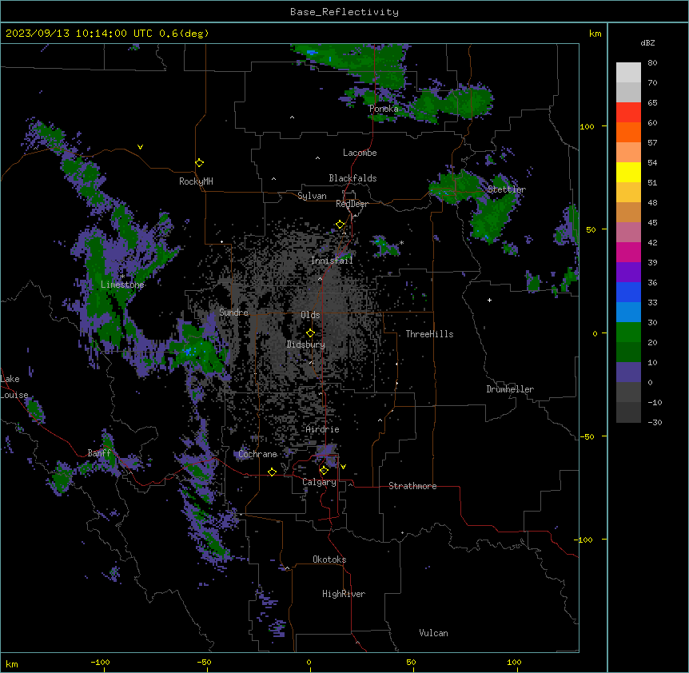Click the Lake Louise label
The image size is (689, 673).
pyautogui.click(x=14, y=387)
